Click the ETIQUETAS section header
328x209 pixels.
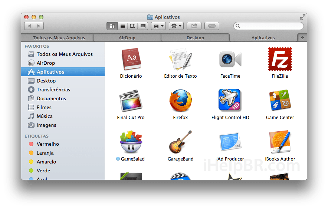click(37, 136)
